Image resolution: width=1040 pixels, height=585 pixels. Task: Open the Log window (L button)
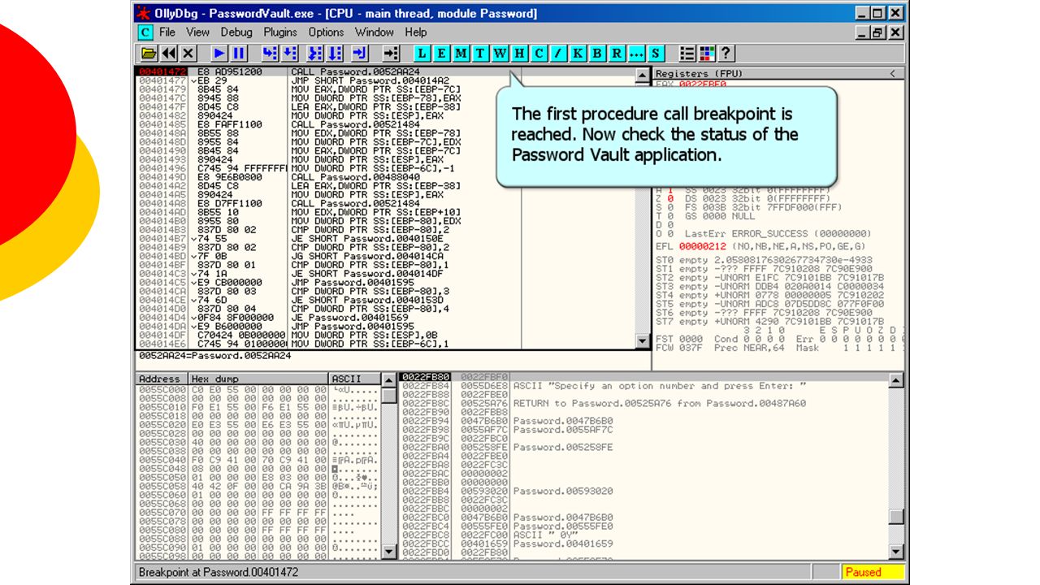422,53
